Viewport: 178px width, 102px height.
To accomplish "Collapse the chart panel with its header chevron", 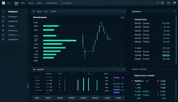I will click(x=123, y=12).
